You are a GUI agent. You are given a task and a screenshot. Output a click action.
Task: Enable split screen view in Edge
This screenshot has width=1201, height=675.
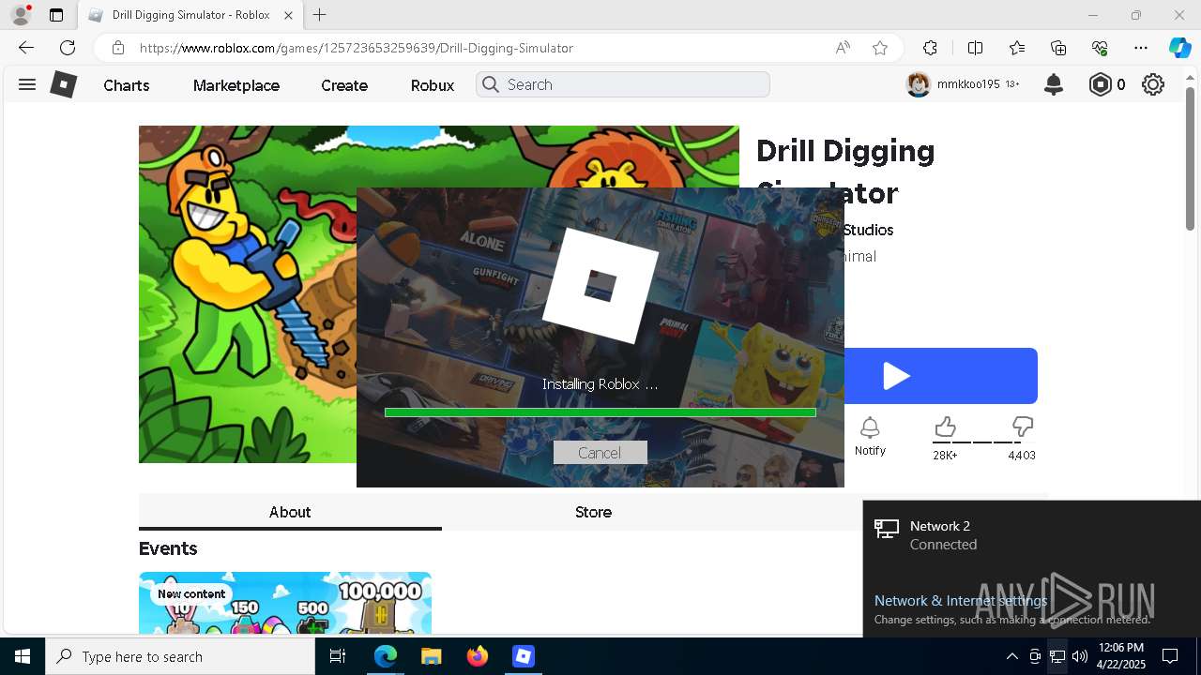975,48
